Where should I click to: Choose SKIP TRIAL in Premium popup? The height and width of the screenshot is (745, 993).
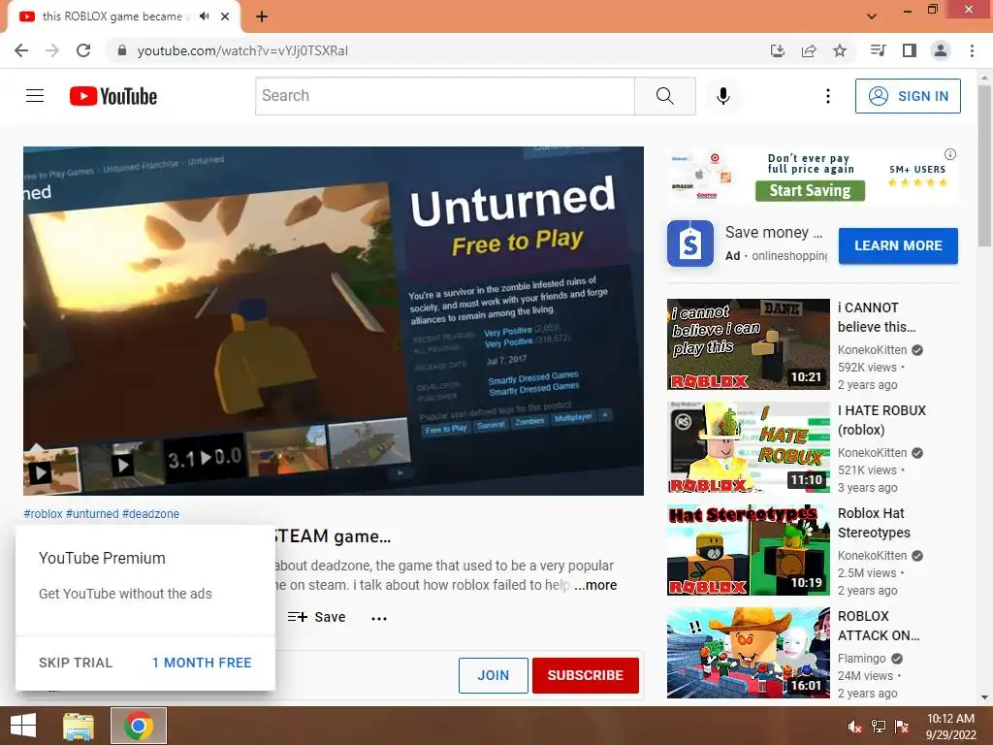point(76,663)
